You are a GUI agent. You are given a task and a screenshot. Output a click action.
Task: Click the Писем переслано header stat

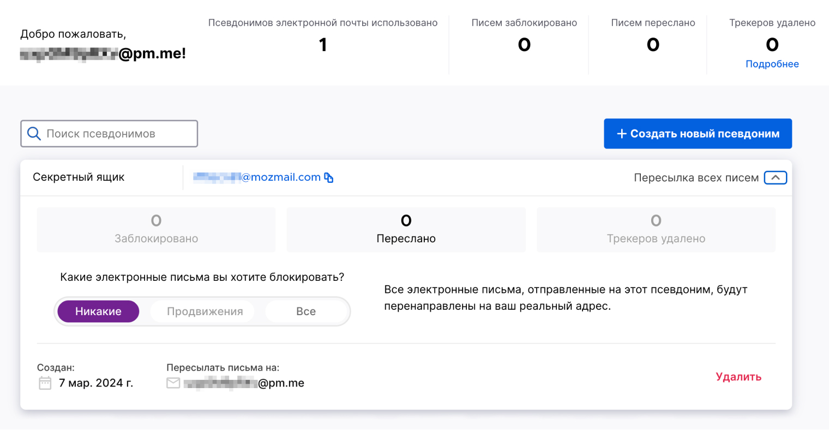[653, 36]
